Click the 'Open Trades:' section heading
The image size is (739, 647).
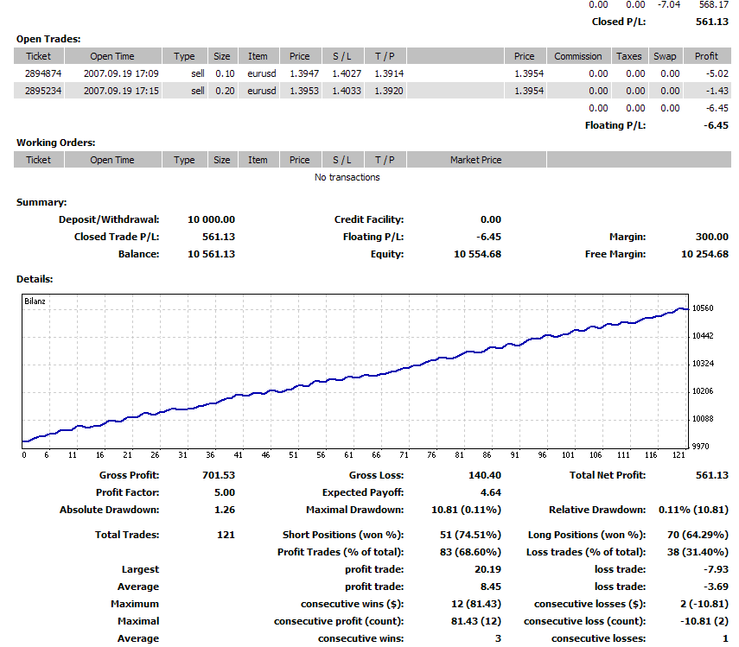pyautogui.click(x=48, y=39)
